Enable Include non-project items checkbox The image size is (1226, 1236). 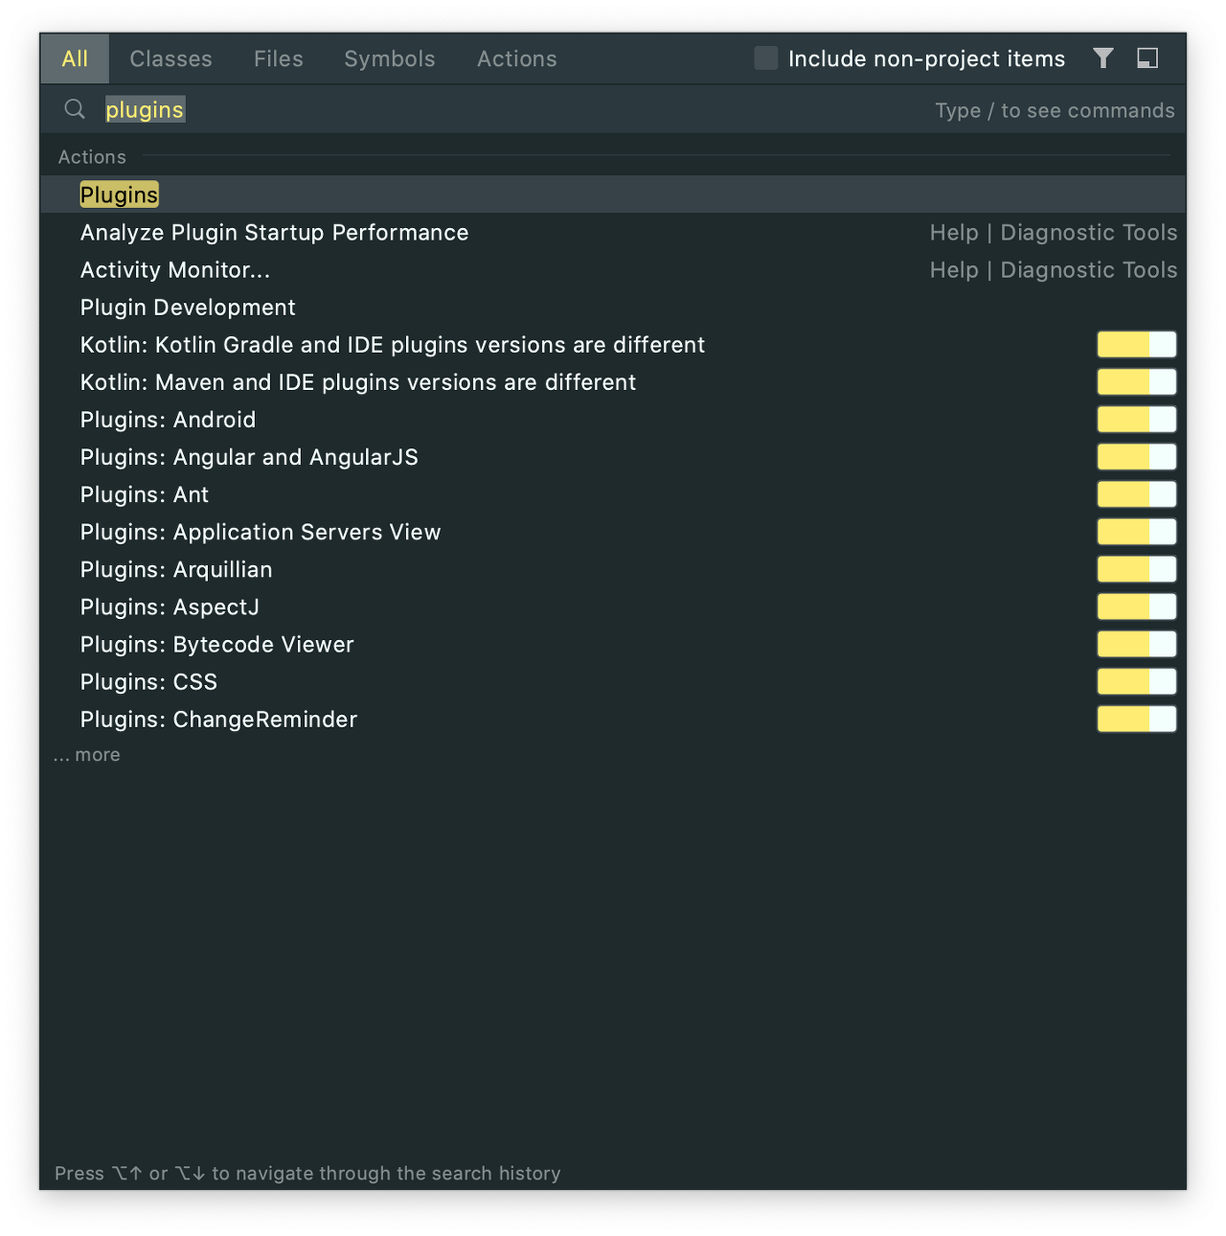click(x=766, y=58)
